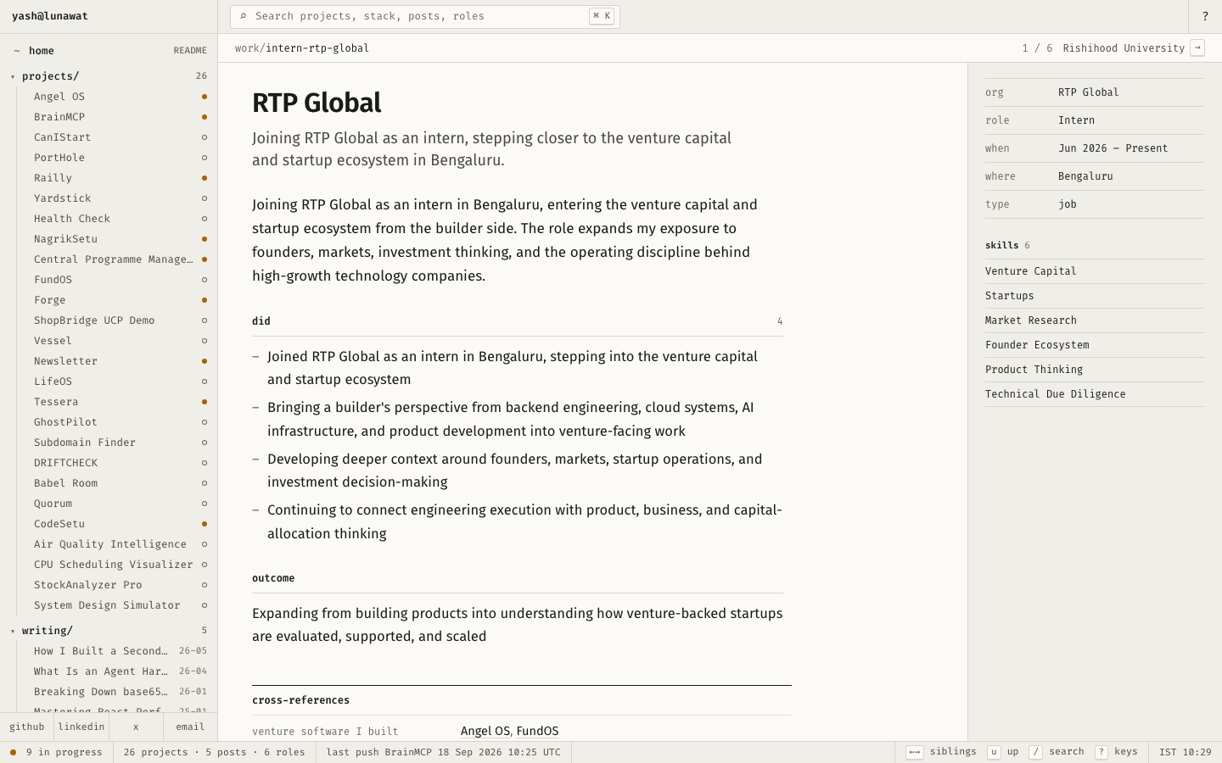Open FundOS cross-reference link

(537, 731)
